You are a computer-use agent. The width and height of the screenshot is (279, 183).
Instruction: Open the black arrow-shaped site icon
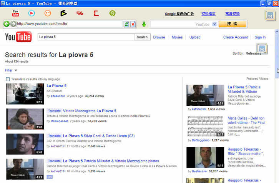click(x=63, y=13)
